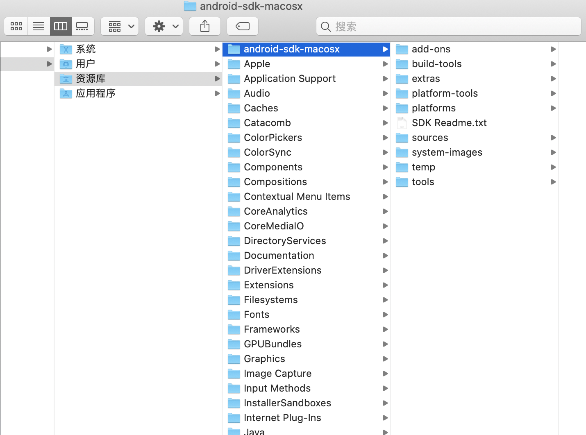Click the 资源库 library folder icon
This screenshot has height=435, width=586.
pos(66,79)
